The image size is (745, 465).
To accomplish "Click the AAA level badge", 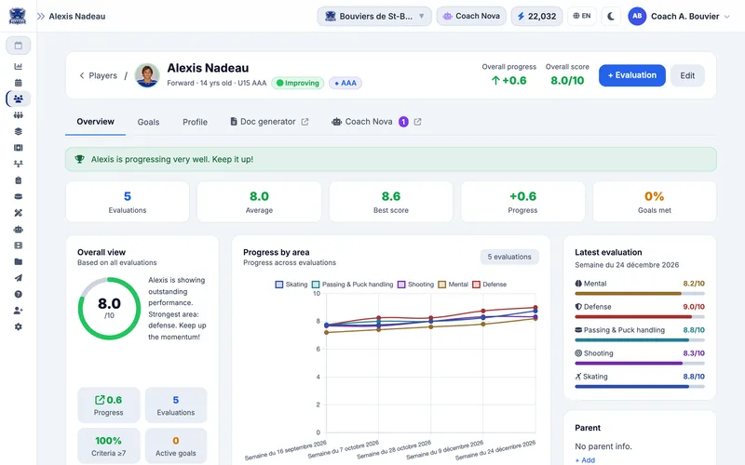I will point(345,83).
